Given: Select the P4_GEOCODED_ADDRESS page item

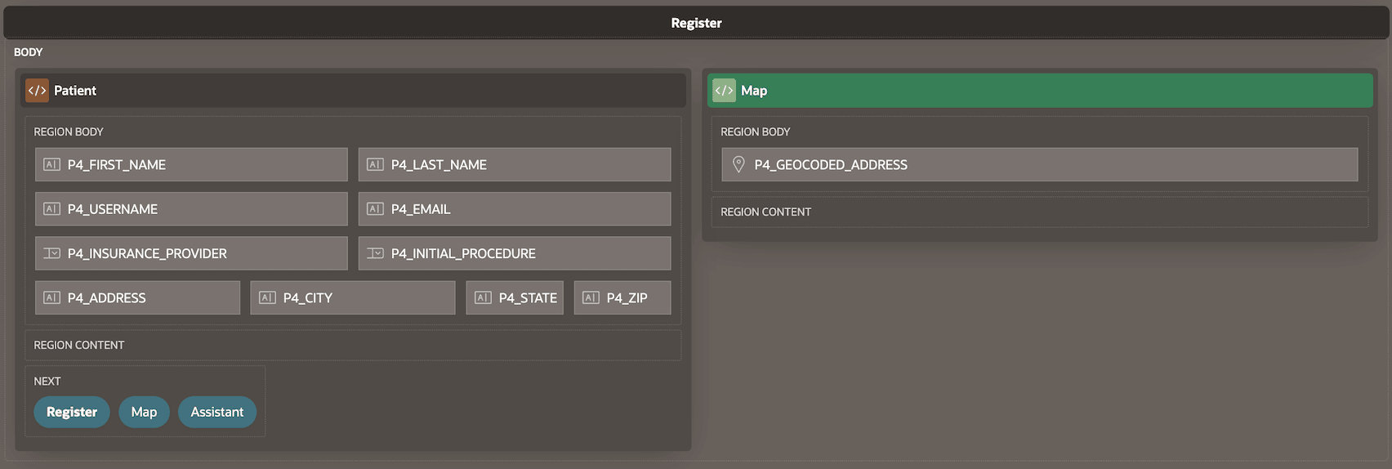Looking at the screenshot, I should click(1040, 164).
